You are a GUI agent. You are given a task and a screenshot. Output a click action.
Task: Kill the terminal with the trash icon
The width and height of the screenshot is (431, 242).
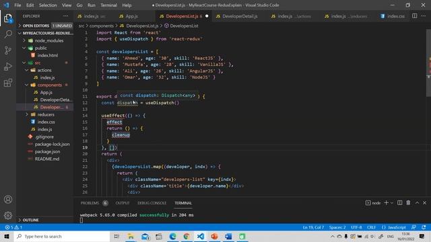coord(408,203)
